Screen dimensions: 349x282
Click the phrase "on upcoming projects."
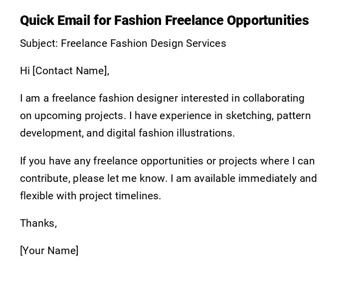[73, 116]
